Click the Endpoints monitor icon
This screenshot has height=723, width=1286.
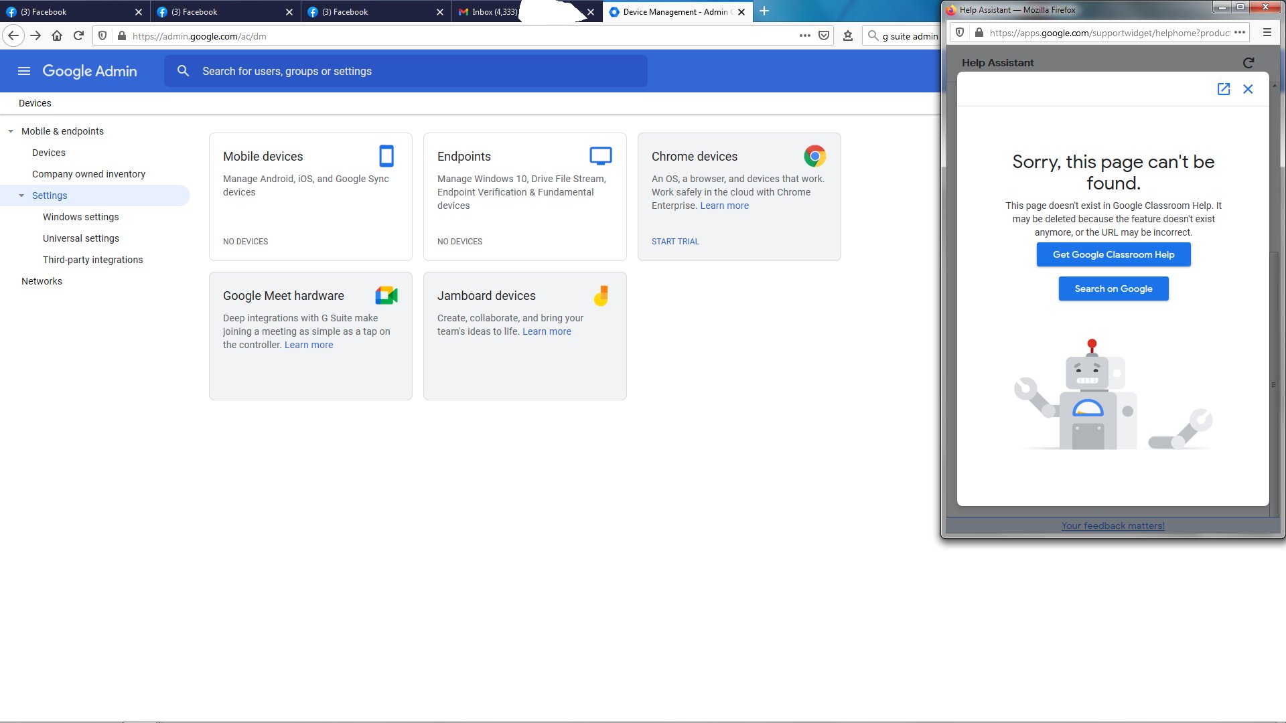601,156
